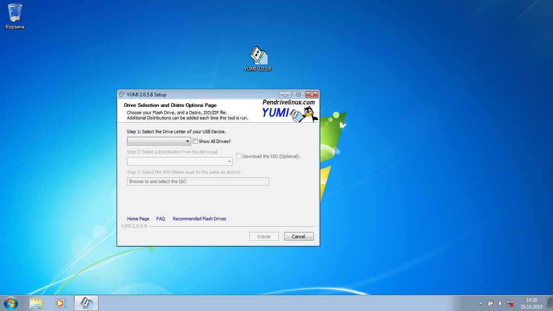Image resolution: width=553 pixels, height=311 pixels.
Task: Open the Recycle Bin (Корзина) desktop icon
Action: [15, 16]
